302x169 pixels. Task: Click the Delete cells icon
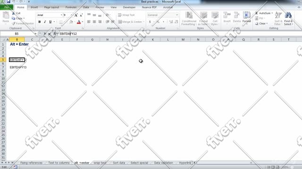[237, 15]
